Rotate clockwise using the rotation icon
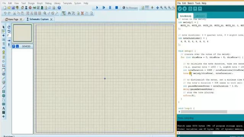Image resolution: width=244 pixels, height=137 pixels. point(9,27)
